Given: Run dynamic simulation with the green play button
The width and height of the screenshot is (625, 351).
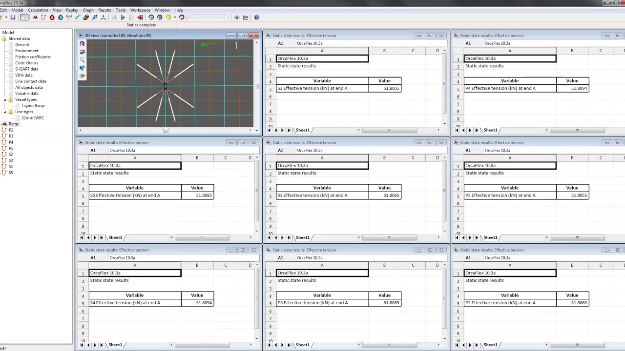Looking at the screenshot, I should (123, 17).
